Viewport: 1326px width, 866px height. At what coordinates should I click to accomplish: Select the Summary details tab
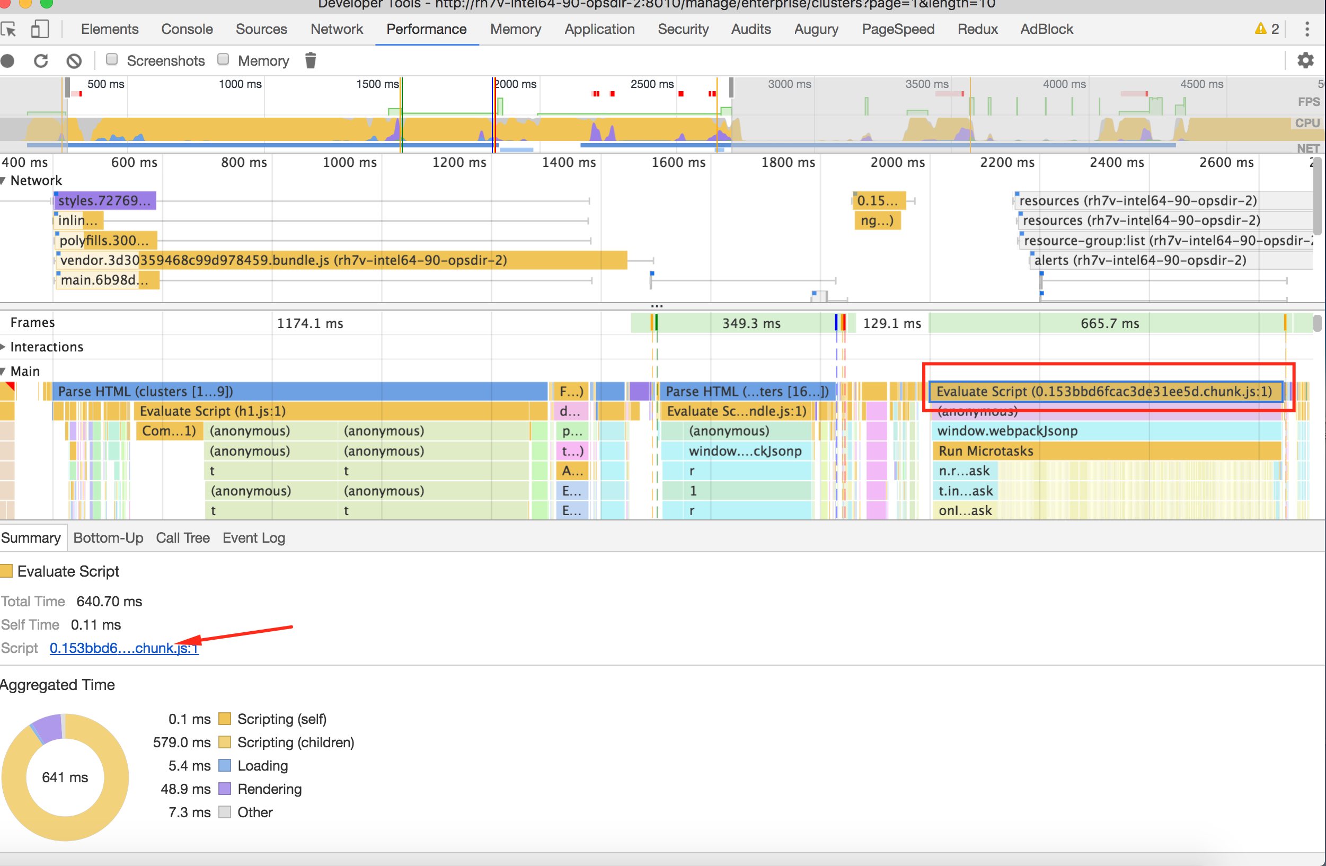pos(31,538)
